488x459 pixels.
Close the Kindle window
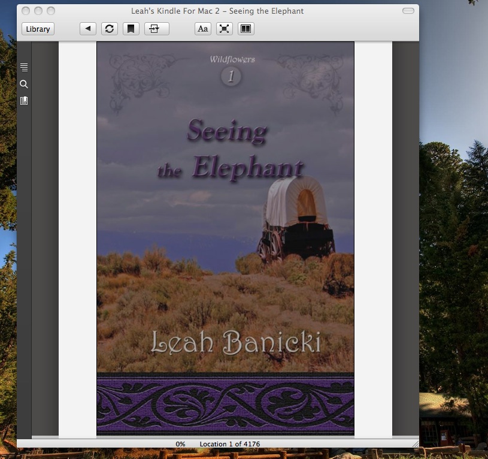point(26,11)
